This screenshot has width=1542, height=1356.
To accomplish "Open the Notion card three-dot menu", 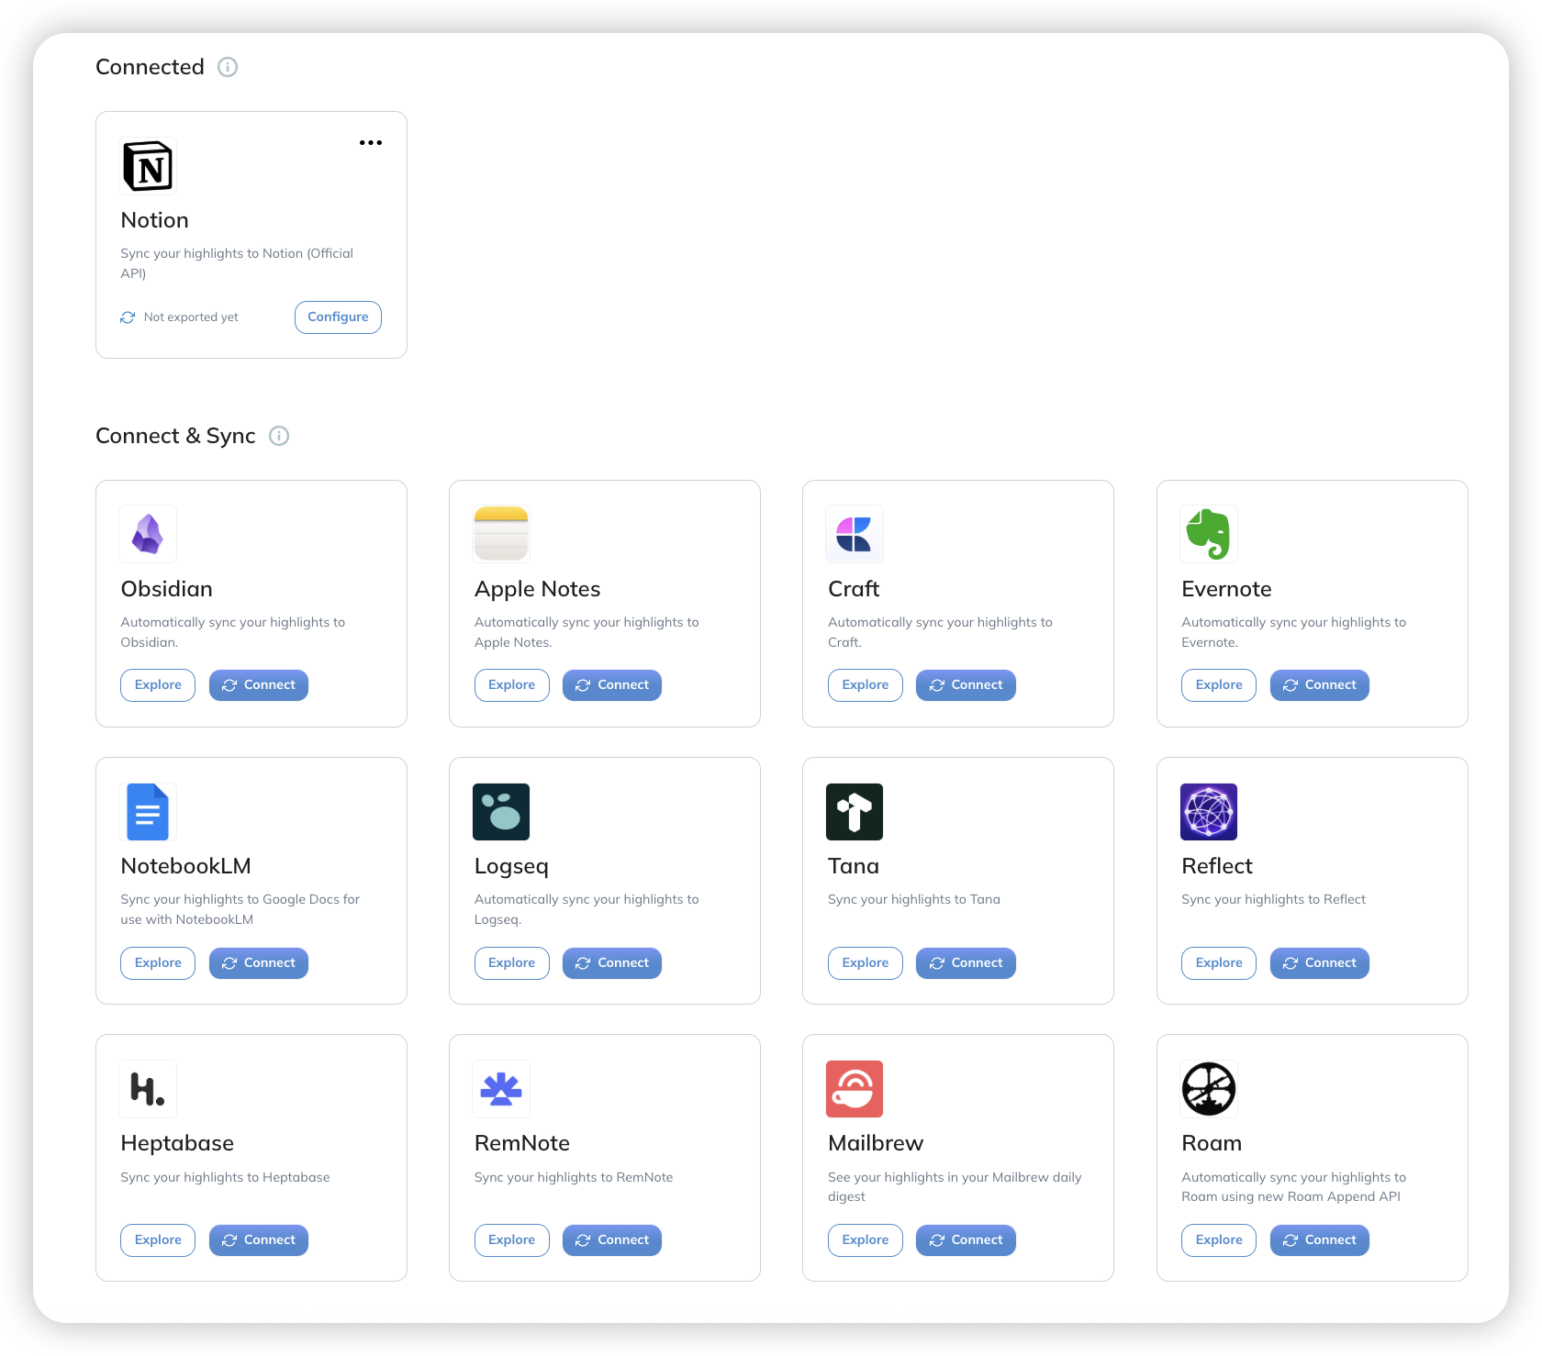I will click(371, 142).
